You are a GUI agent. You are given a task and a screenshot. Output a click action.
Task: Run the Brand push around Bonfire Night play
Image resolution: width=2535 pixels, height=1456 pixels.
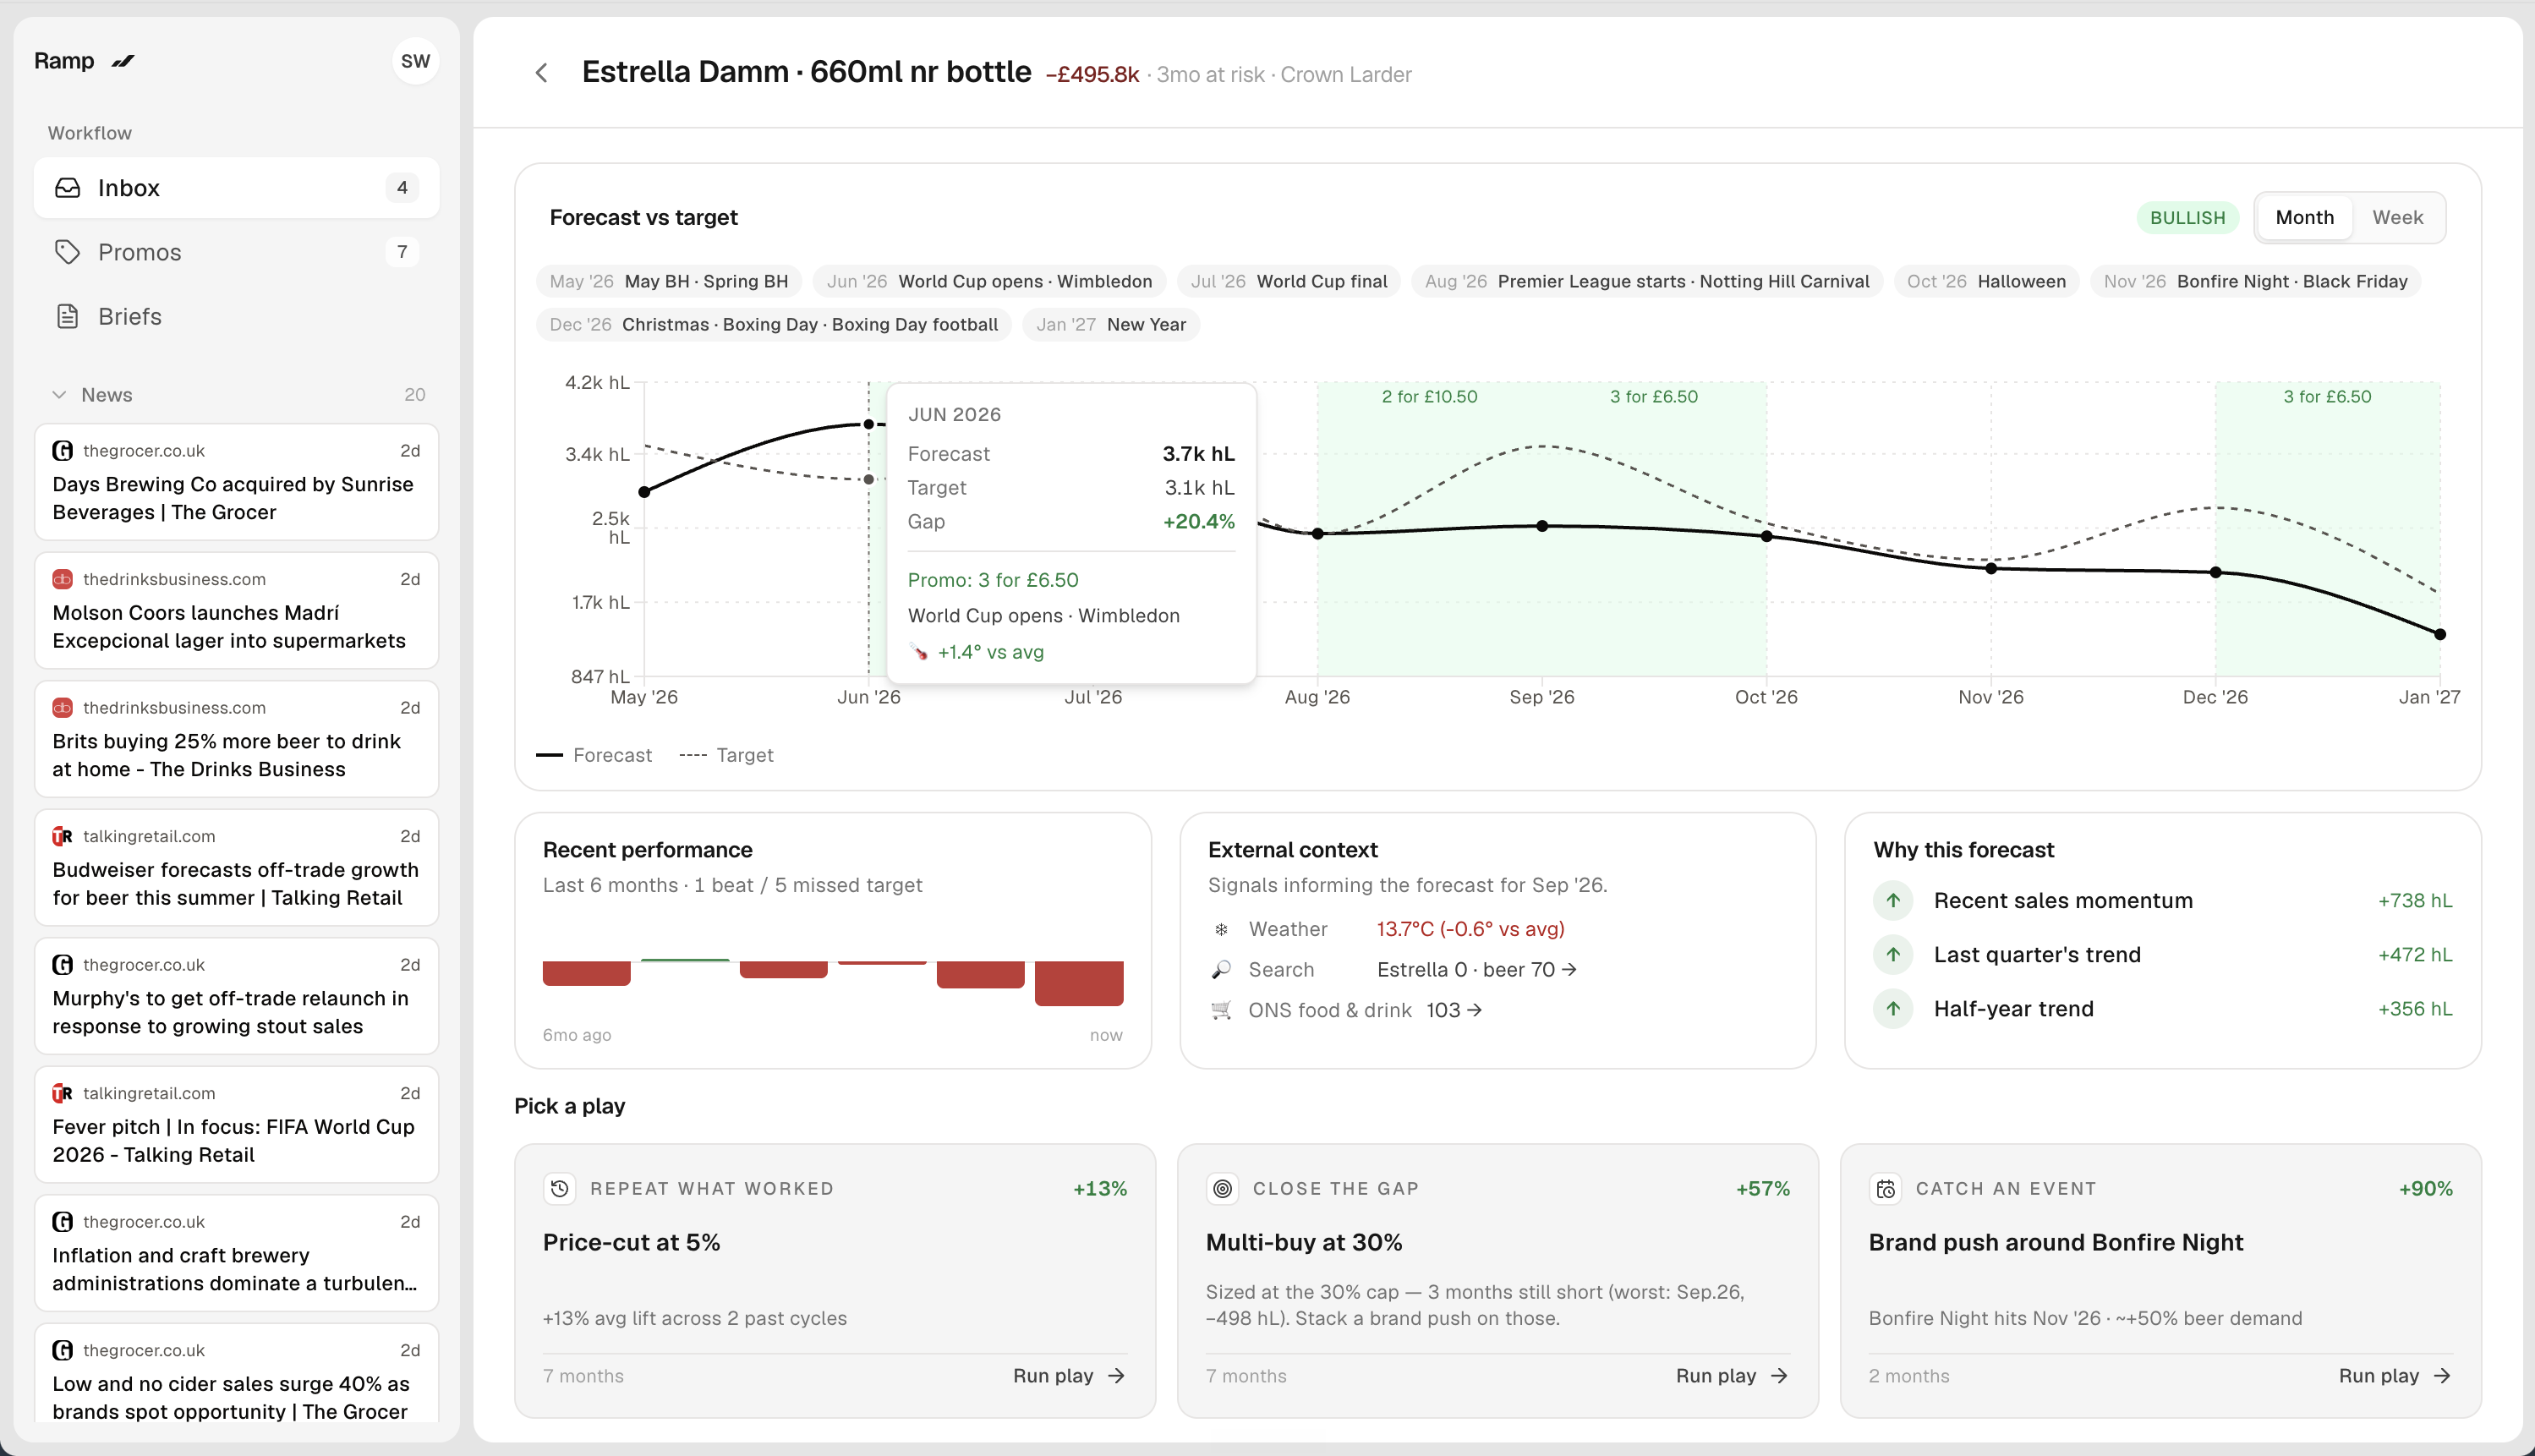pyautogui.click(x=2395, y=1376)
